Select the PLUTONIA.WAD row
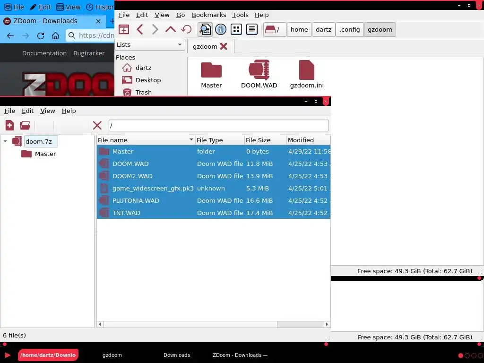The width and height of the screenshot is (484, 363). (x=214, y=200)
